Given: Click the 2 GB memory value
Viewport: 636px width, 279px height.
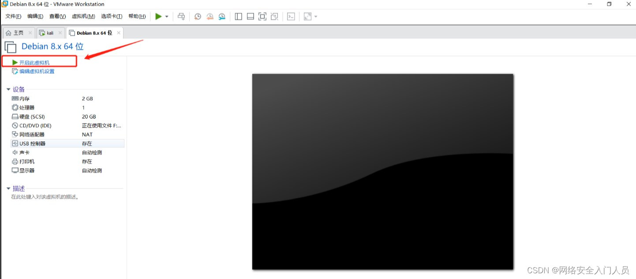Looking at the screenshot, I should 87,98.
